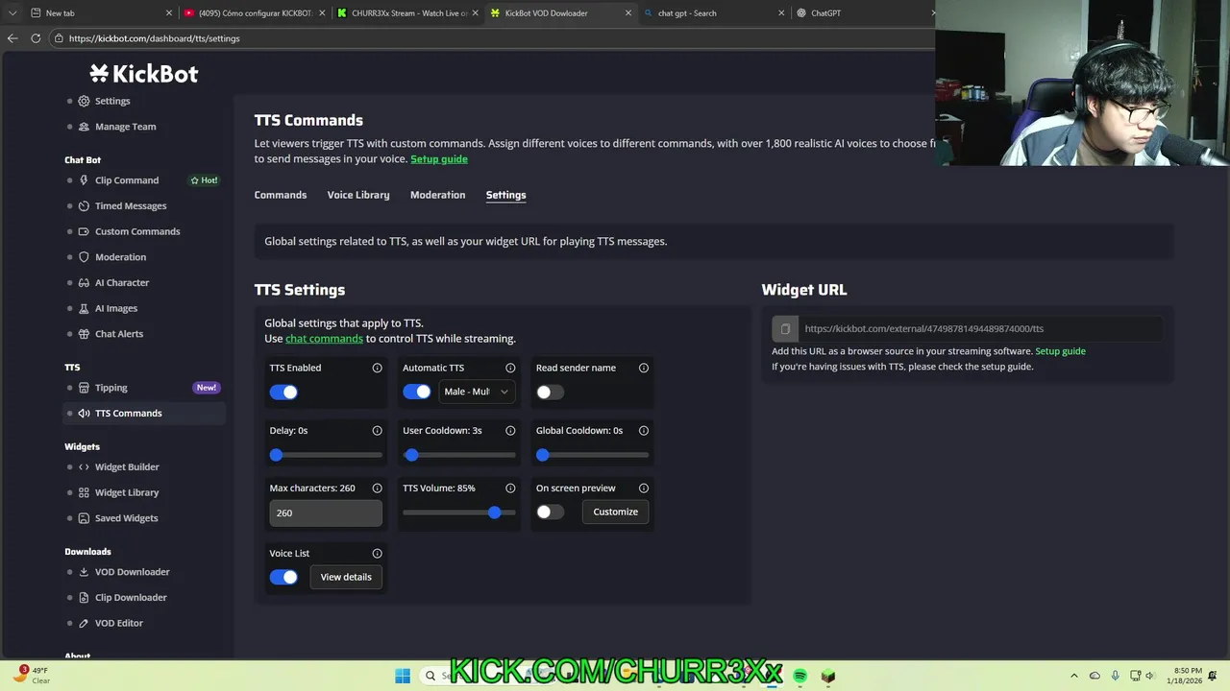
Task: Open Setup guide link under Widget URL
Action: coord(1060,351)
